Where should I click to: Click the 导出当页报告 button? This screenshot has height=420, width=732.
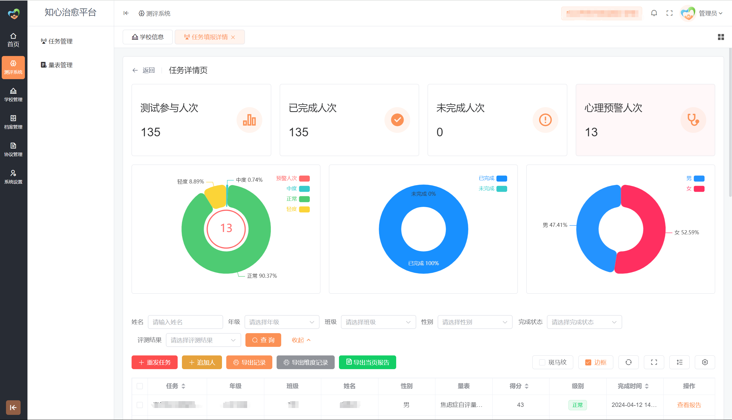367,362
